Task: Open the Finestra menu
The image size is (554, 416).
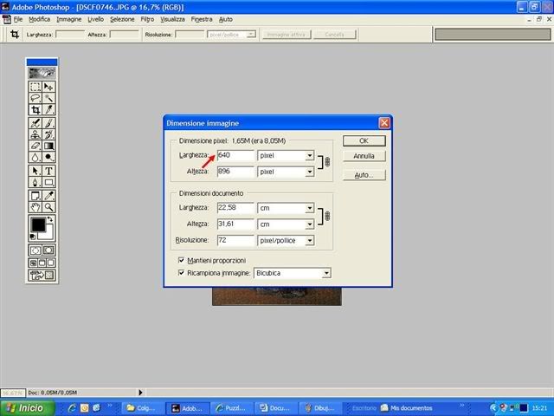Action: tap(202, 19)
